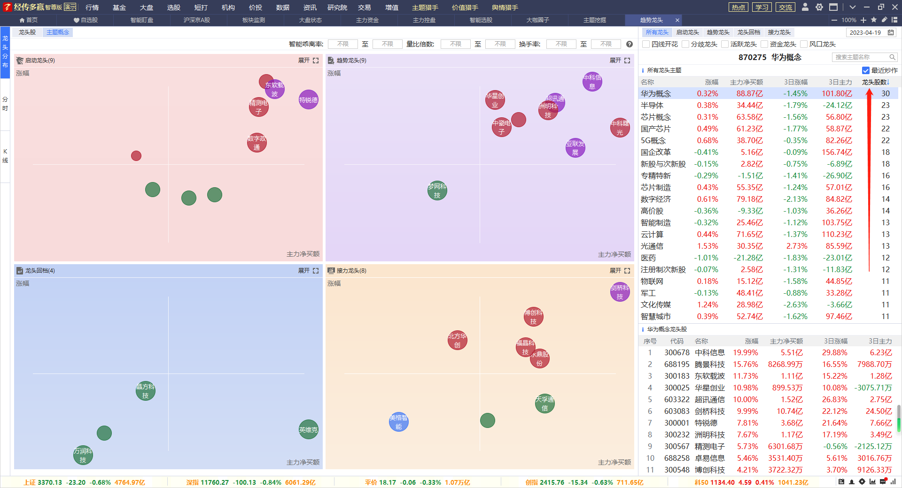
Task: Open the user account icon
Action: [x=805, y=7]
